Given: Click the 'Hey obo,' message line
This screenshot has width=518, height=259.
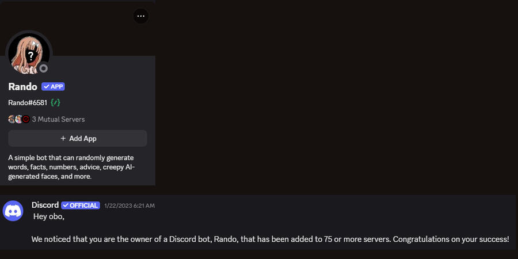Looking at the screenshot, I should 48,216.
